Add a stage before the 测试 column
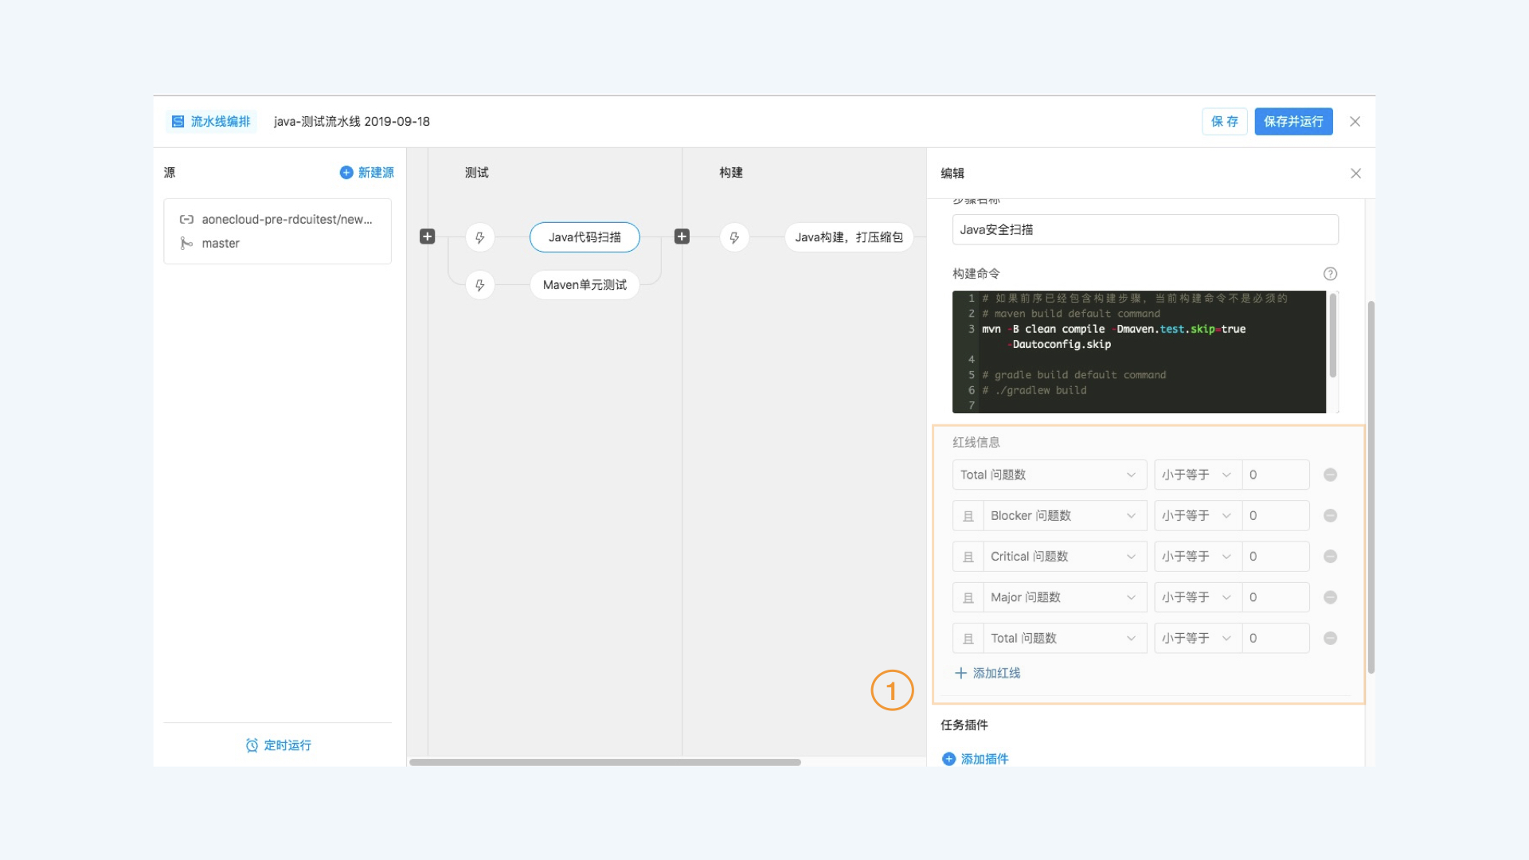 click(x=428, y=236)
